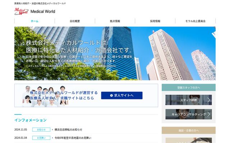Screen dimensions: 230x143
Task: Open the 会社概要 menu item
Action: [x=75, y=21]
